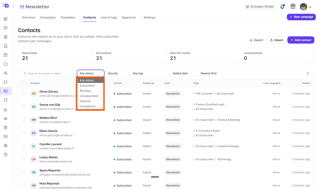Switch to the Templates tab
Image resolution: width=317 pixels, height=189 pixels.
click(68, 17)
